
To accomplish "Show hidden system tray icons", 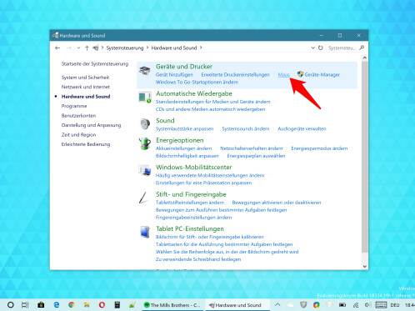I will pyautogui.click(x=277, y=304).
